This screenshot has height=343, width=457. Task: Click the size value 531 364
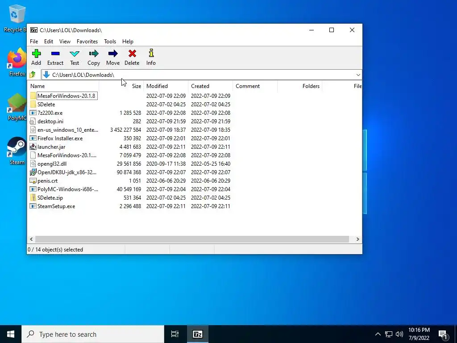click(132, 197)
